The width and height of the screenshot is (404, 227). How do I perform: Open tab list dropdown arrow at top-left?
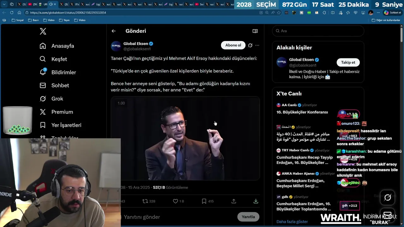point(4,4)
